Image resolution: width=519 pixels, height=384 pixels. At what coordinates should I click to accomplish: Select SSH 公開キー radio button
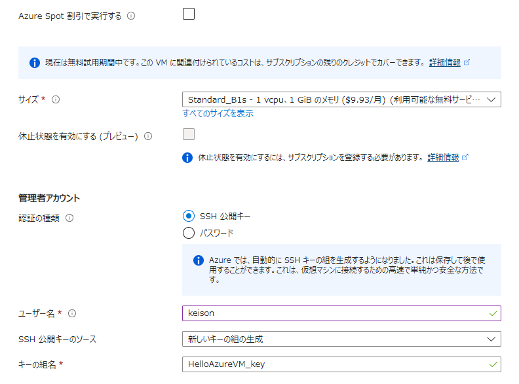coord(189,216)
